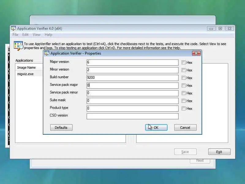Click Next in the background window
Screen dimensions: 245x184
(x=200, y=161)
